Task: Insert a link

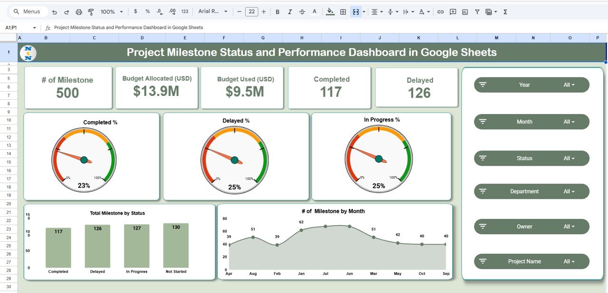Action: click(x=441, y=11)
